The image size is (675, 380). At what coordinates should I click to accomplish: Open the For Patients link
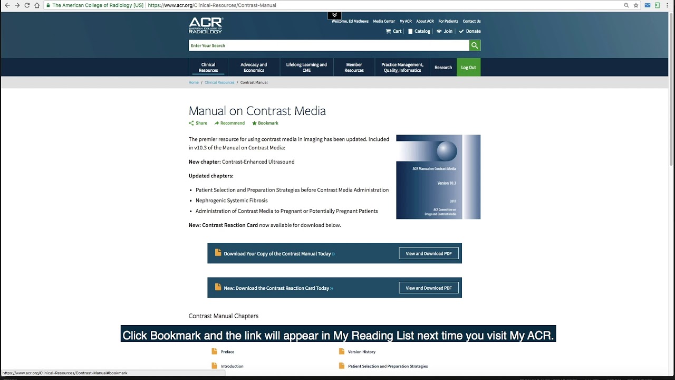point(448,21)
